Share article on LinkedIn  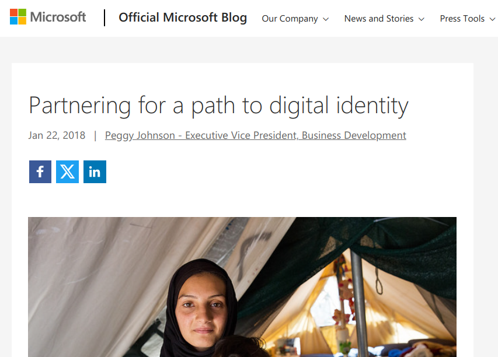click(x=95, y=171)
